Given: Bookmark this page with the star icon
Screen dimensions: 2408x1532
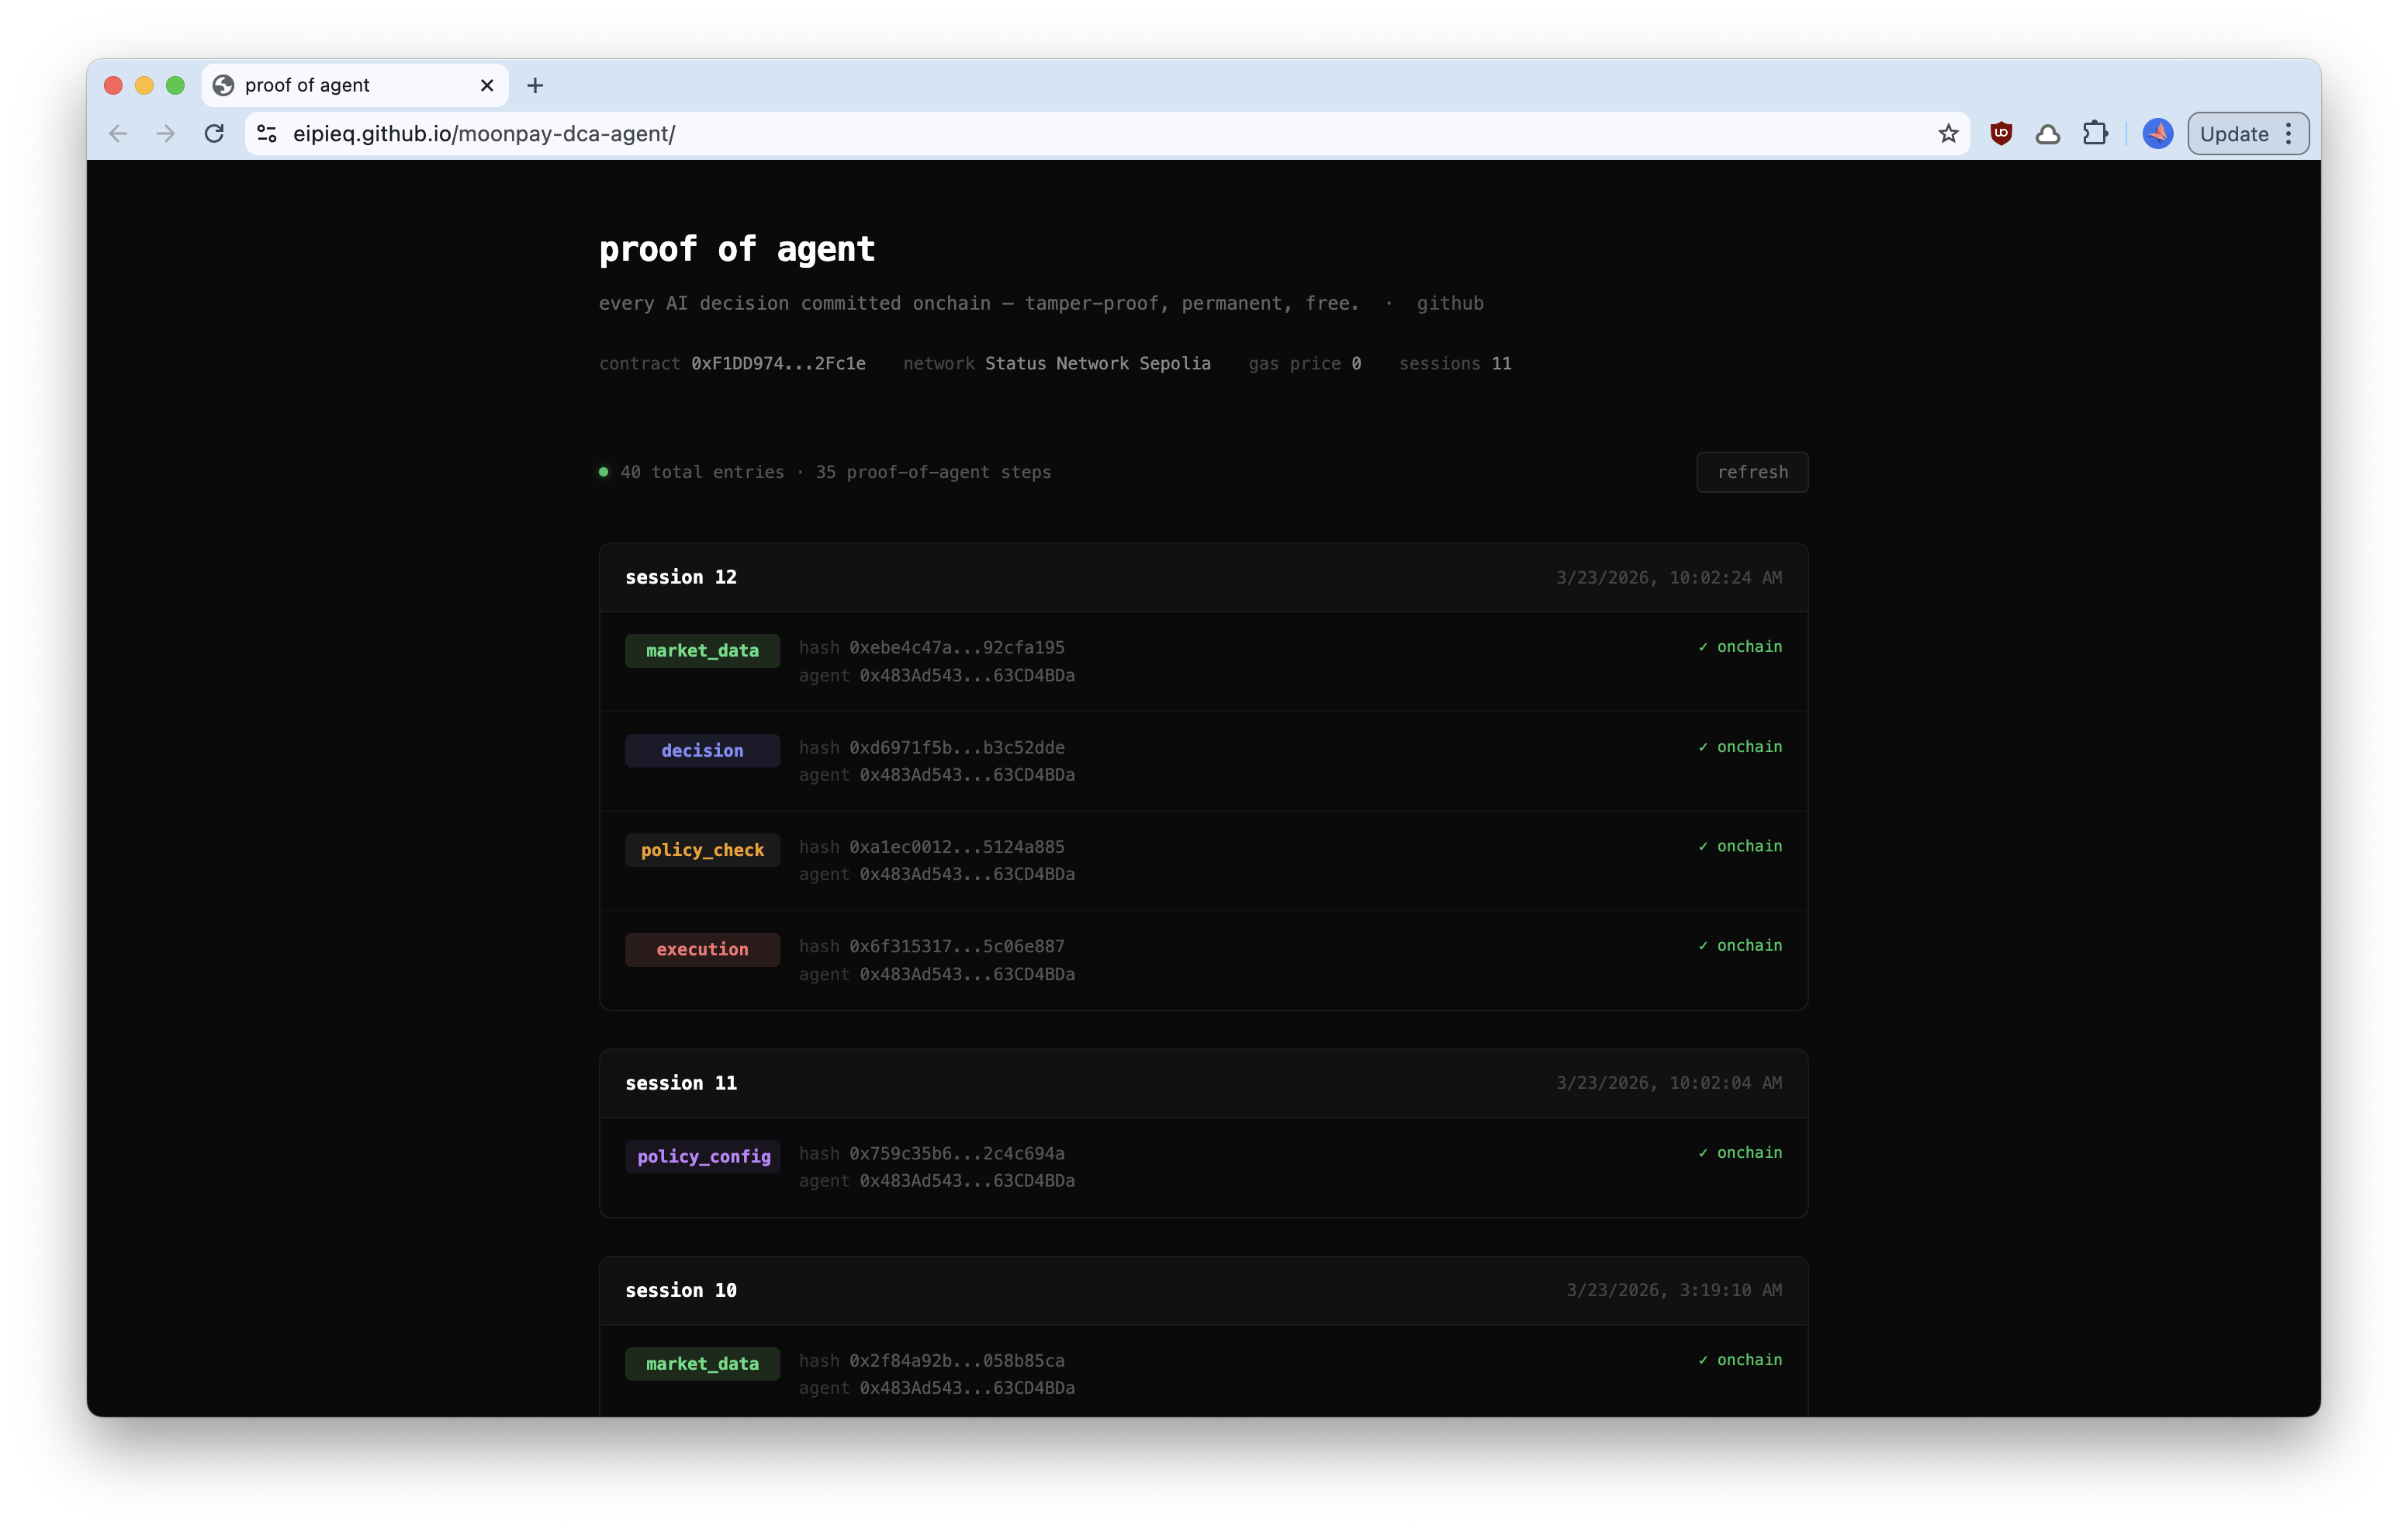Looking at the screenshot, I should tap(1948, 134).
